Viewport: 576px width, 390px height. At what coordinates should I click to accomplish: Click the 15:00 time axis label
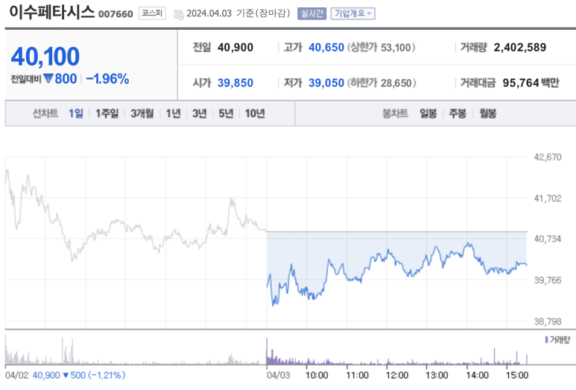click(x=517, y=375)
